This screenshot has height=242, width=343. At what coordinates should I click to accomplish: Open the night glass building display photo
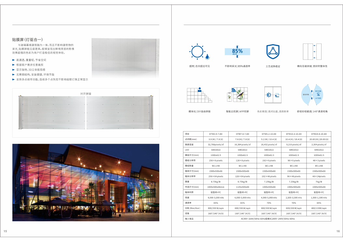pyautogui.click(x=86, y=183)
